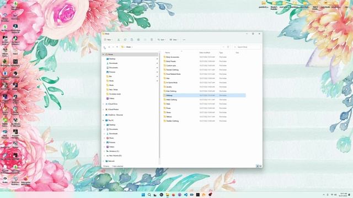Open the Windows Start menu
Image resolution: width=353 pixels, height=198 pixels.
pos(143,195)
